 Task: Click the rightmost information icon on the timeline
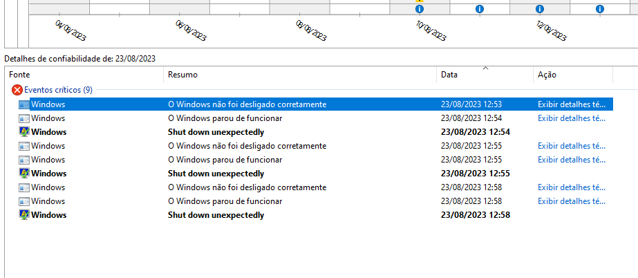(x=600, y=9)
